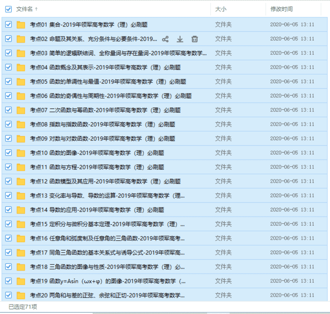Uncheck the checkbox for 考点12 函数模型及其应用
This screenshot has width=330, height=314.
(x=8, y=181)
